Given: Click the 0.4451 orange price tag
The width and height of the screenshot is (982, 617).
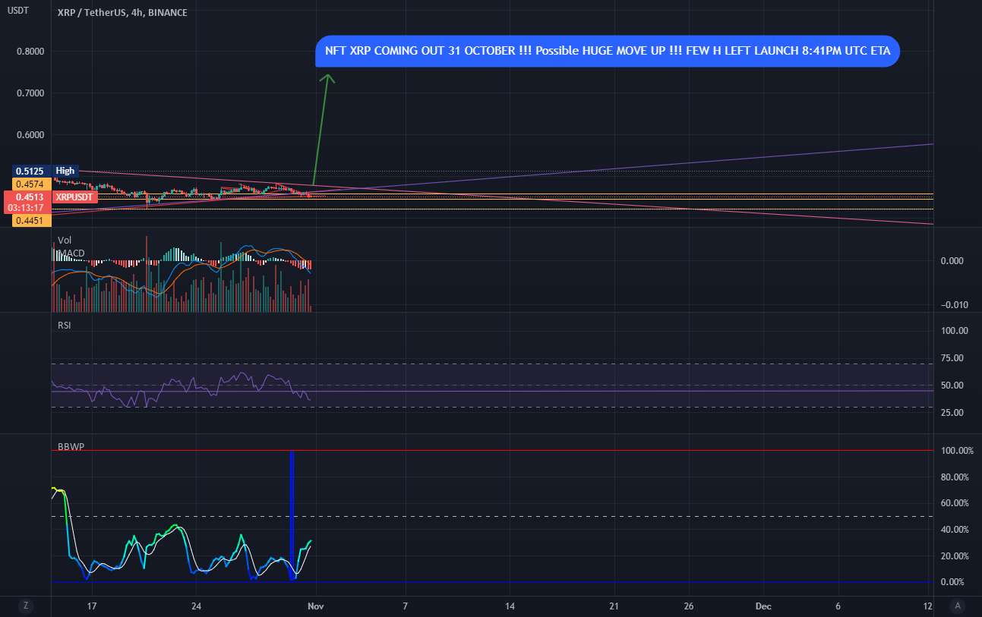Looking at the screenshot, I should coord(32,221).
